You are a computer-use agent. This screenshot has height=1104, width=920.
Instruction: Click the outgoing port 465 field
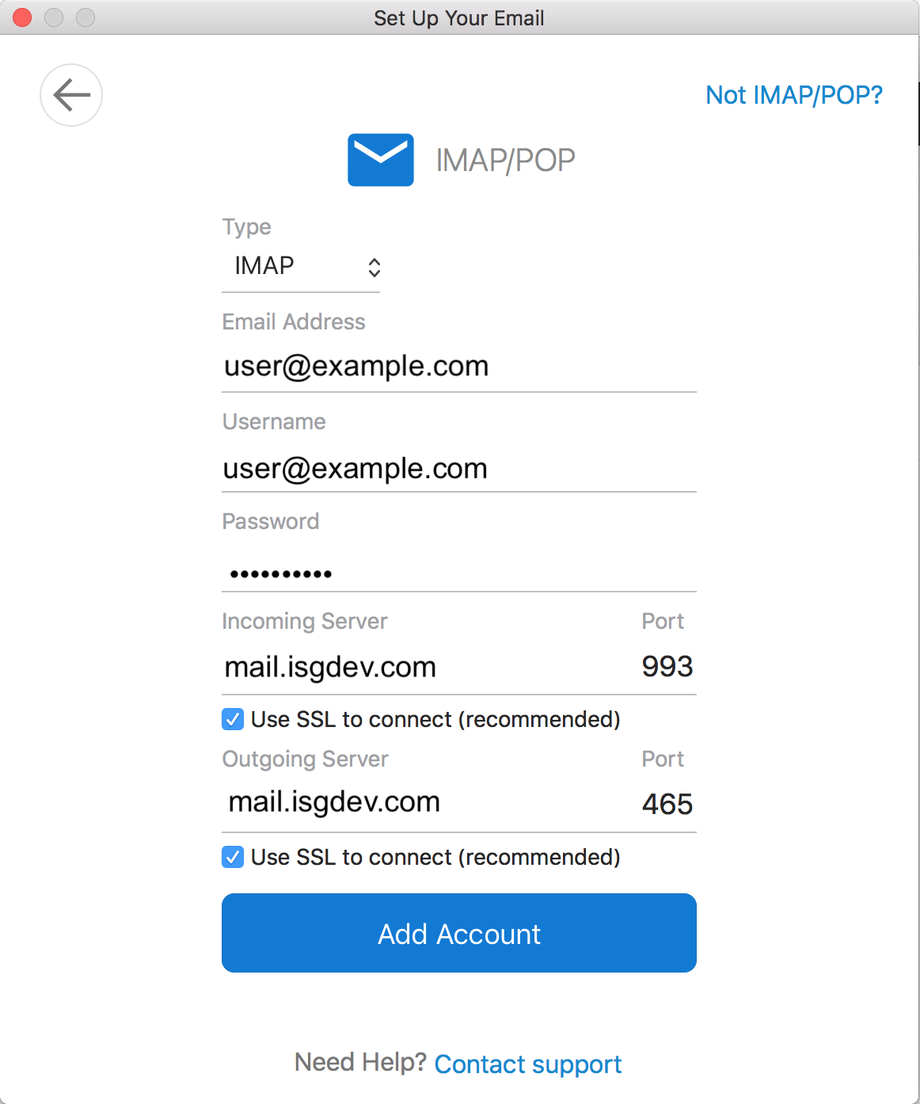667,805
